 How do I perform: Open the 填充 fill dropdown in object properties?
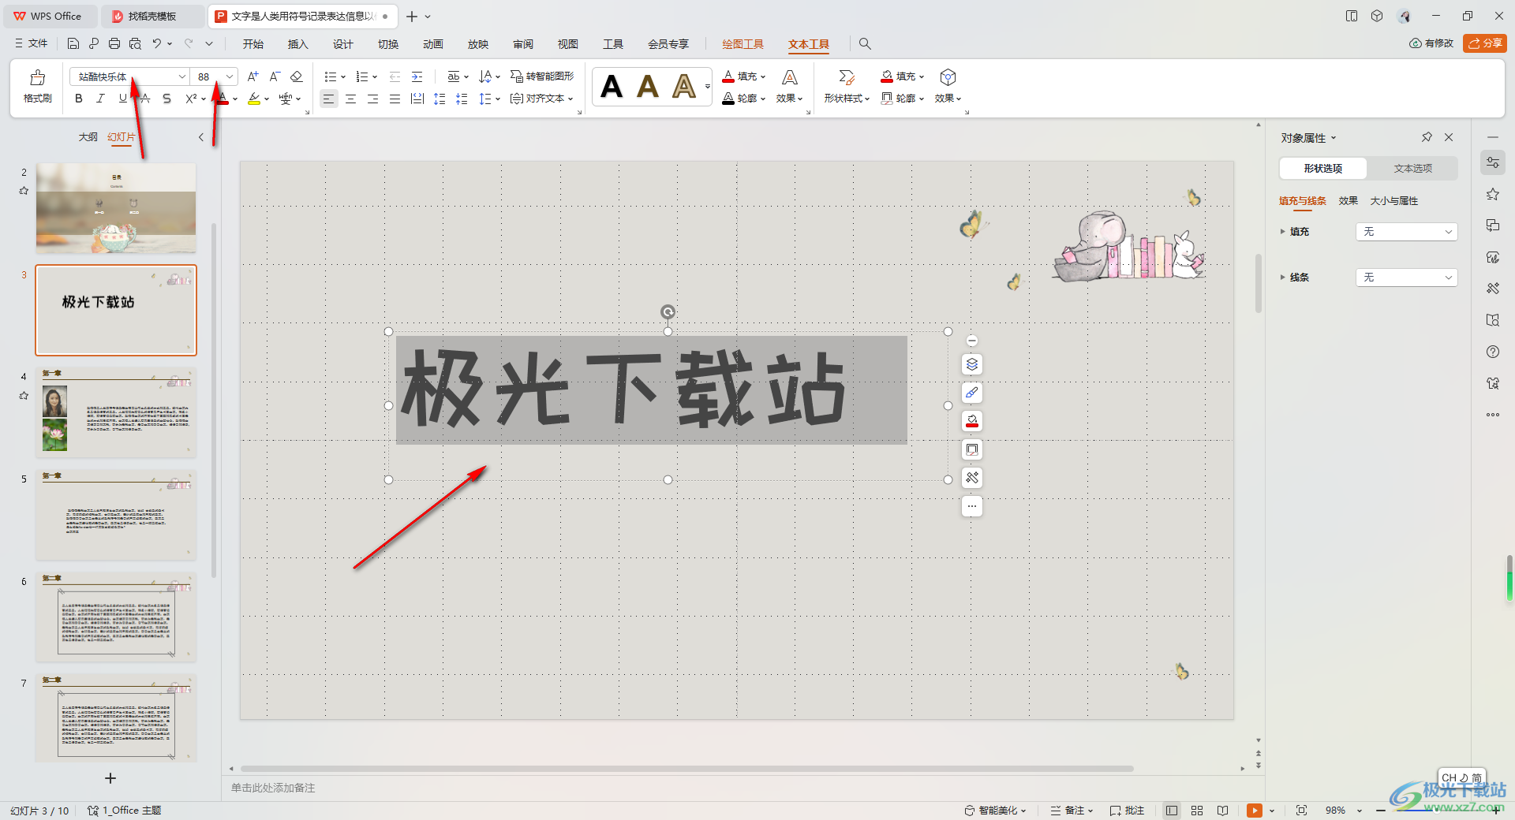(1407, 232)
